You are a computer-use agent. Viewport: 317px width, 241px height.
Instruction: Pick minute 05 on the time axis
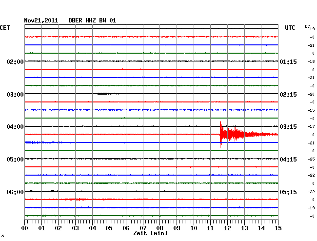coord(109,228)
